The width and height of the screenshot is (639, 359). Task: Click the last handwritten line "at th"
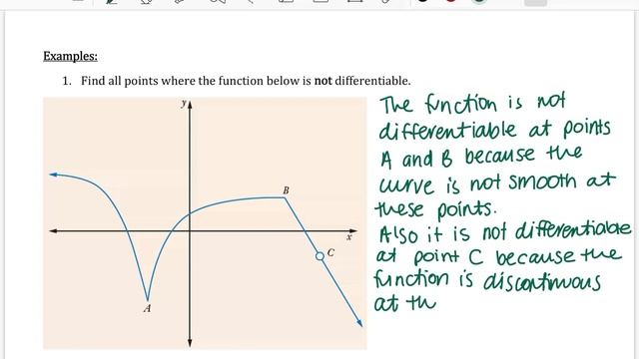pos(404,303)
